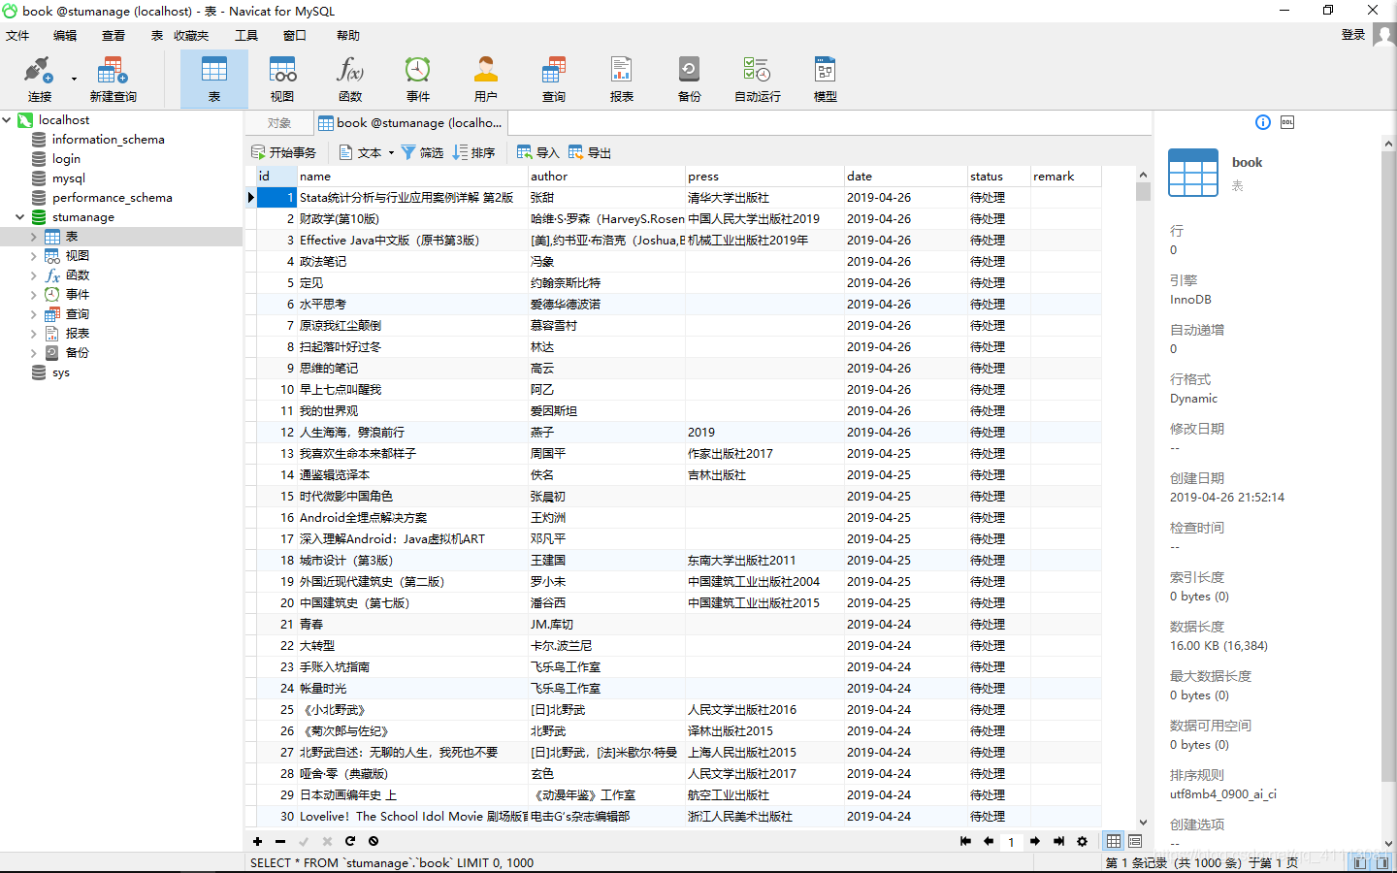Open the 用户 (User) toolbar icon

pyautogui.click(x=486, y=79)
